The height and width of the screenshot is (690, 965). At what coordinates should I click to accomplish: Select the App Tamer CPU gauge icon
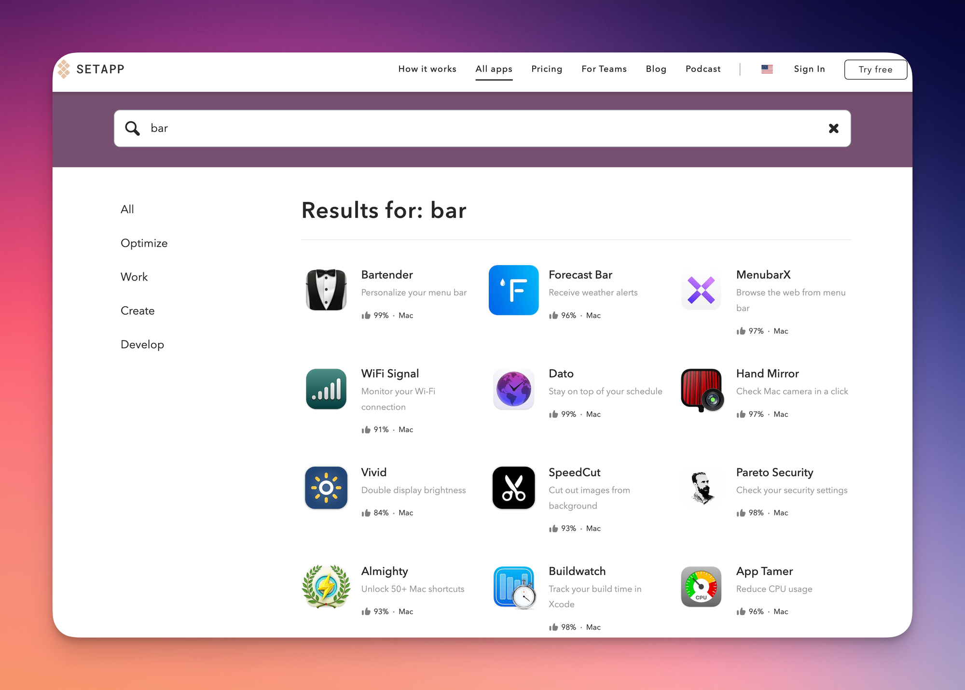pos(701,586)
